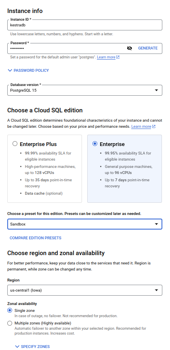This screenshot has width=170, height=350.
Task: Open Compare Edition Presets link
Action: pos(36,238)
